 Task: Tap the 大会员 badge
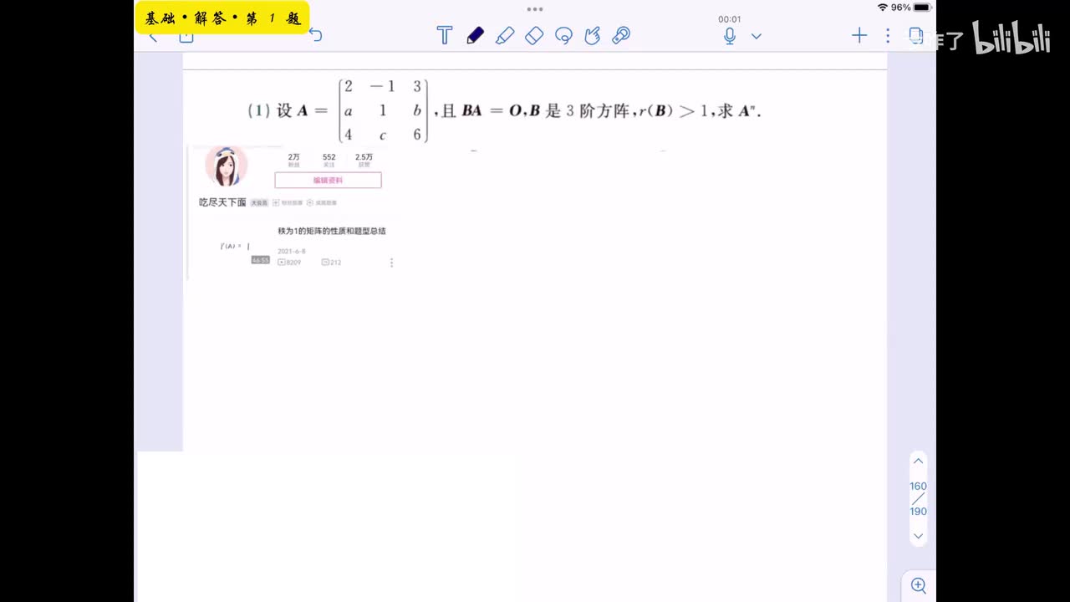[x=260, y=203]
